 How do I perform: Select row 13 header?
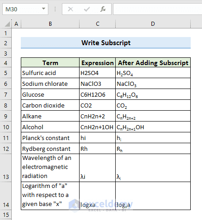(x=6, y=168)
